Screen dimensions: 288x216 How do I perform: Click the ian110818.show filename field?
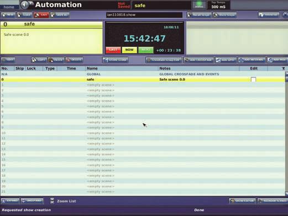coord(144,15)
